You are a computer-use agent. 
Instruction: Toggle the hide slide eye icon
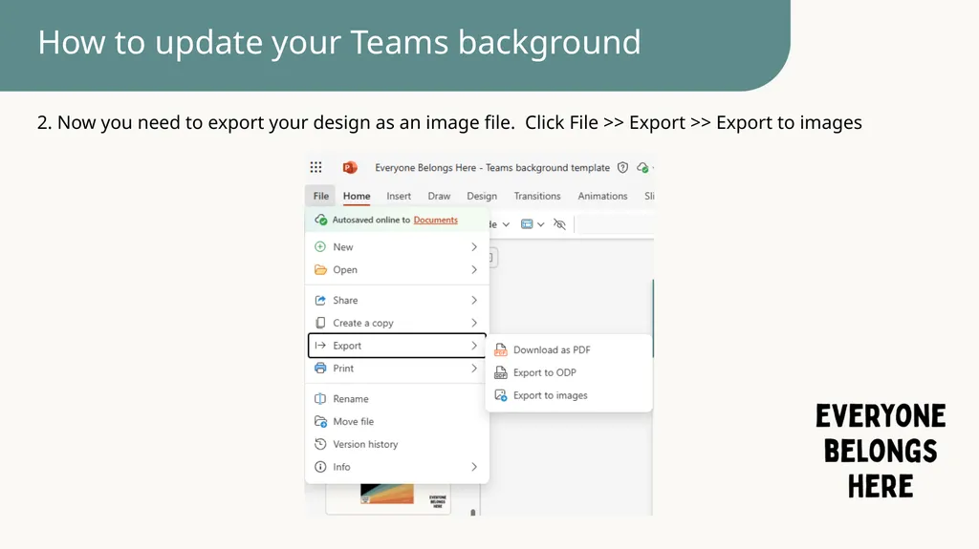point(559,224)
